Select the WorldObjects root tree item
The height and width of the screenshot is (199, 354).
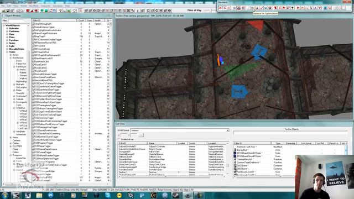13,25
